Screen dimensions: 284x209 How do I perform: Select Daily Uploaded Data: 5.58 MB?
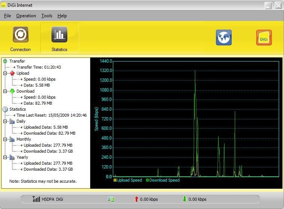point(46,127)
